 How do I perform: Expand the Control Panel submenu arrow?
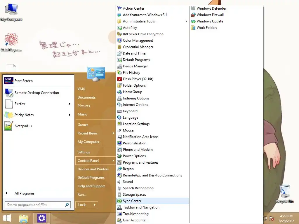pyautogui.click(x=113, y=161)
